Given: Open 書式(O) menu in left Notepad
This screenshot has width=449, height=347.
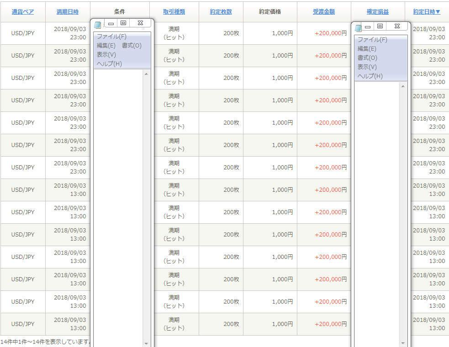Looking at the screenshot, I should [x=132, y=46].
